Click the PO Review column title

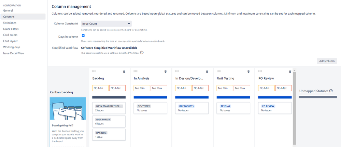pos(266,78)
